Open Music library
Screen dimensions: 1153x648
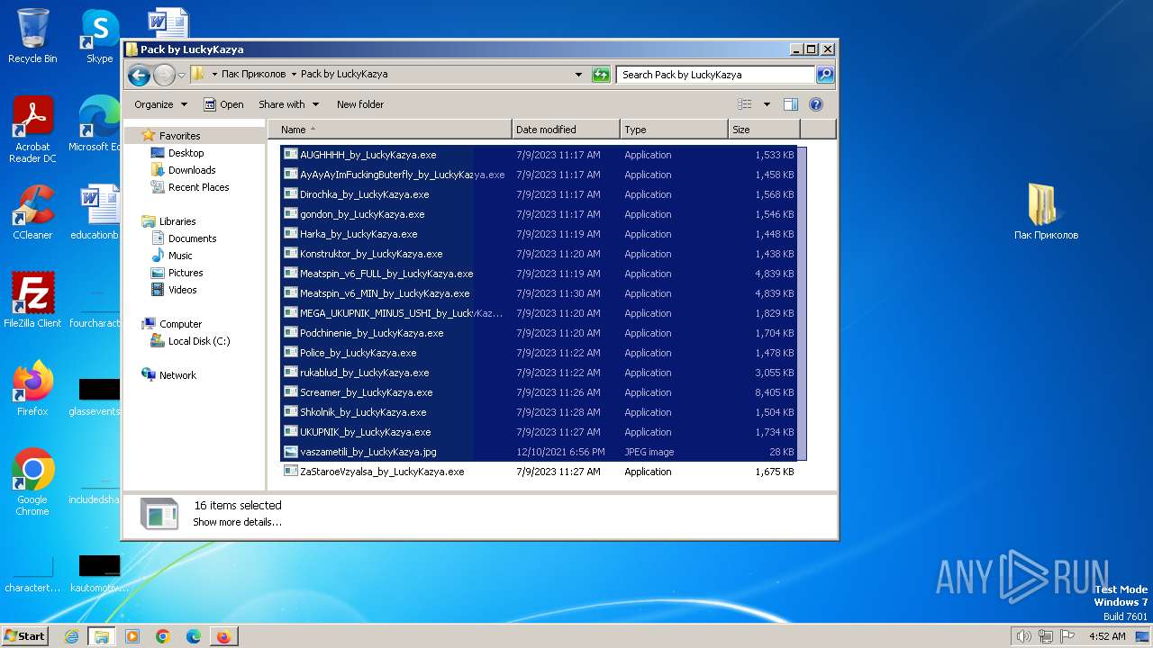coord(179,256)
